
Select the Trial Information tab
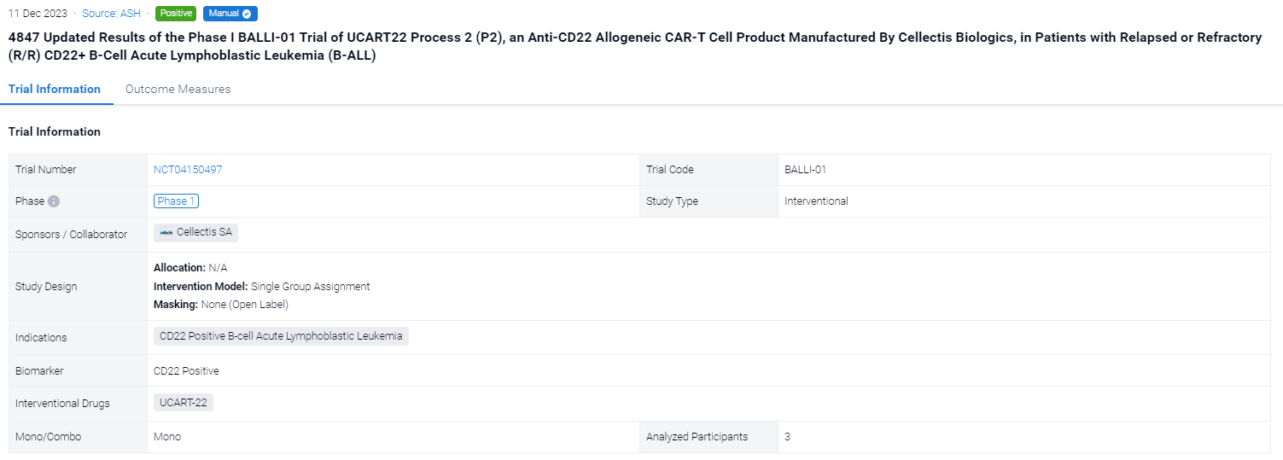pyautogui.click(x=55, y=89)
